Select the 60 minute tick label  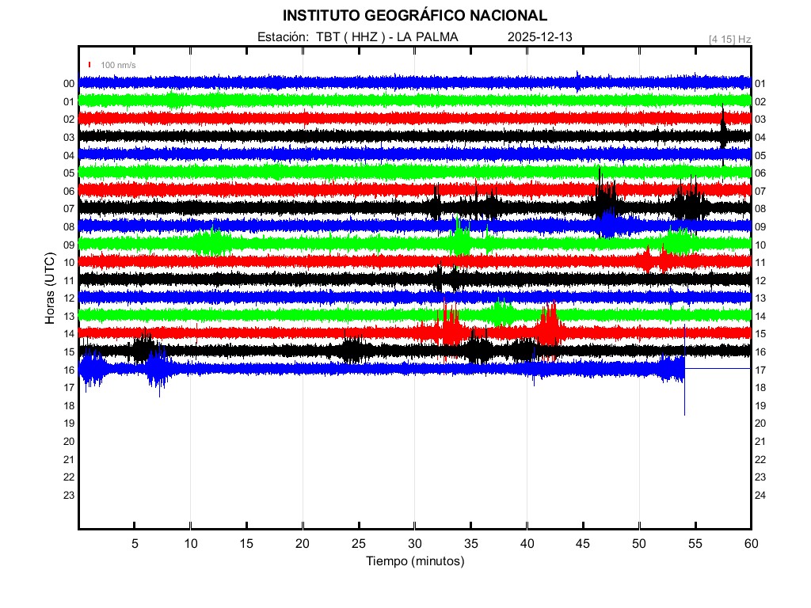pos(751,543)
